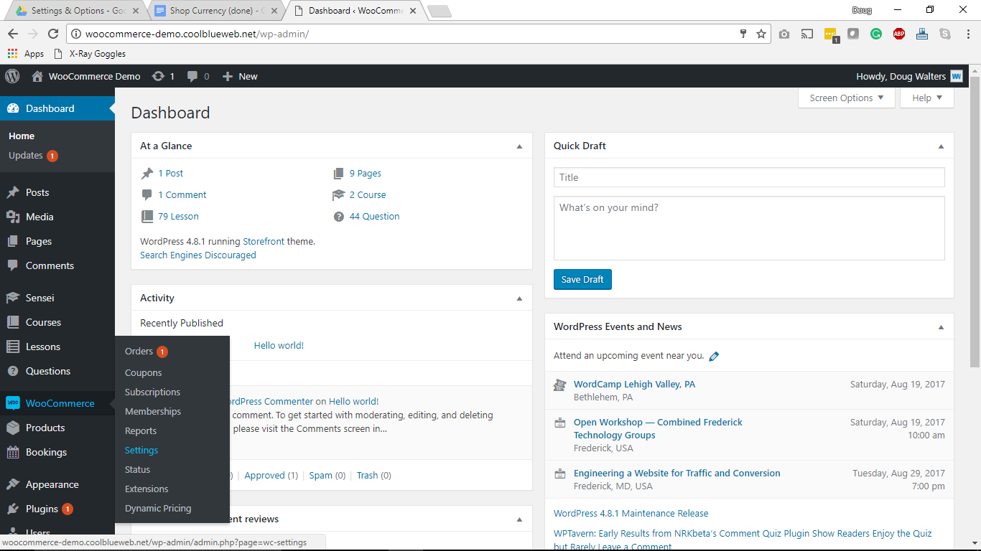
Task: Collapse WordPress Events and News panel
Action: [942, 327]
